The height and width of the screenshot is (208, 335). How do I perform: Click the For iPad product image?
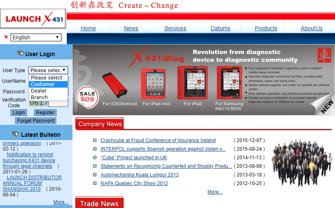pyautogui.click(x=192, y=83)
